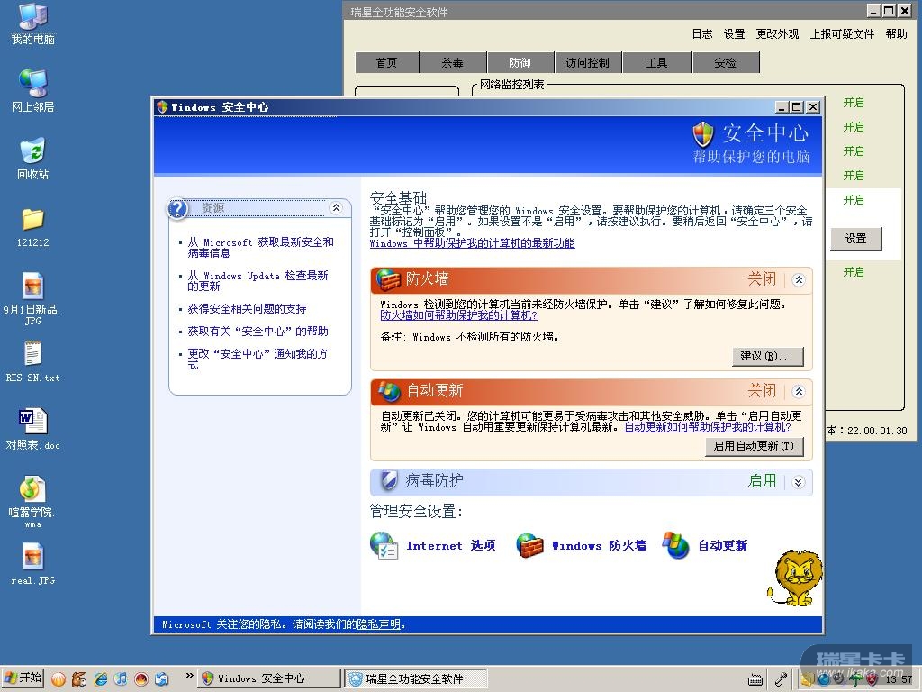Click the Windows 防火墙 icon under 管理安全设置

[529, 545]
